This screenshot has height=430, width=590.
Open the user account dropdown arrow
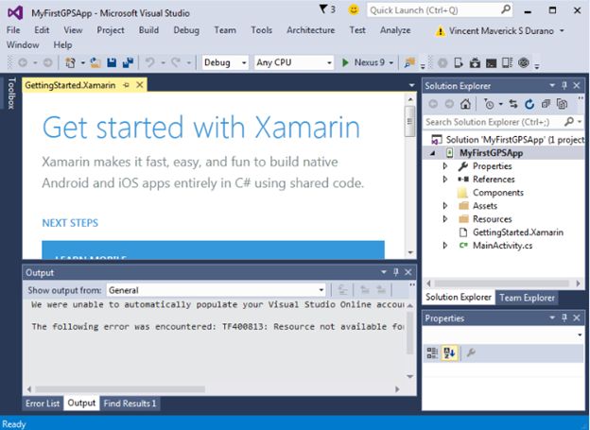(562, 31)
